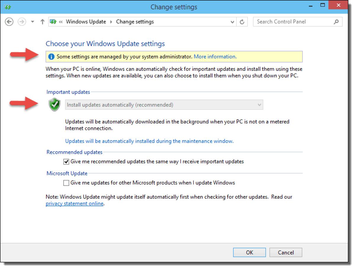Open the 'More information' link
This screenshot has width=355, height=269.
tap(215, 56)
